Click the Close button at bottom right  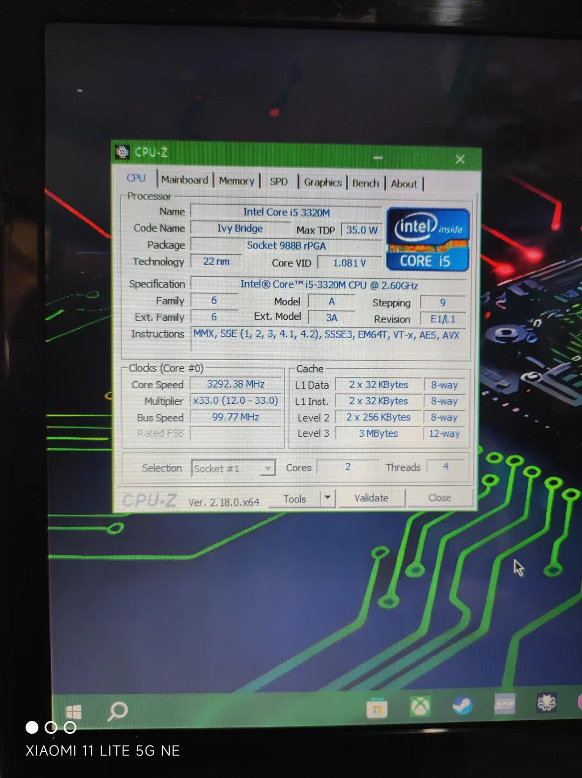tap(439, 498)
